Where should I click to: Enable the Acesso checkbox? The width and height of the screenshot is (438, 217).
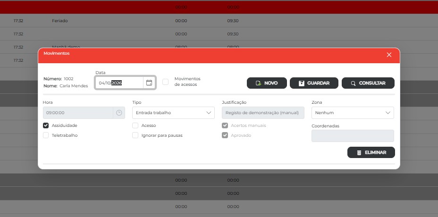135,125
